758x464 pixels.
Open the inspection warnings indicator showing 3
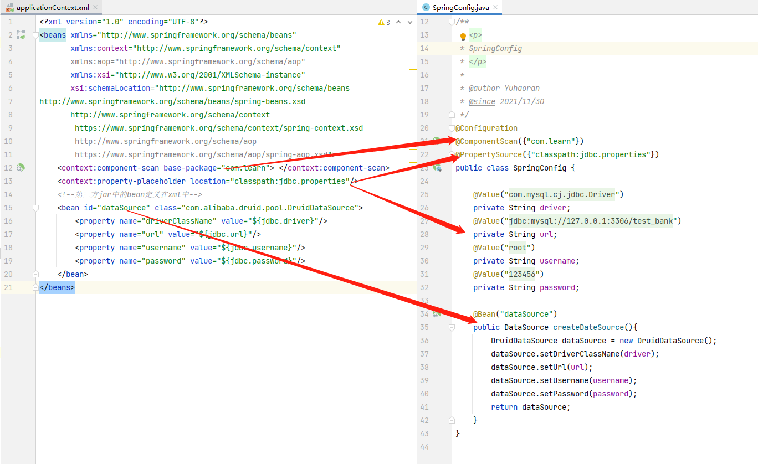384,23
